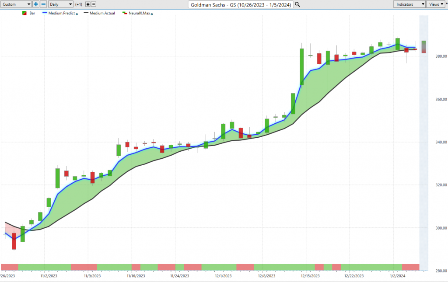Click the 12/1/2023 date label
Screen dimensions: 448x282
coord(224,276)
